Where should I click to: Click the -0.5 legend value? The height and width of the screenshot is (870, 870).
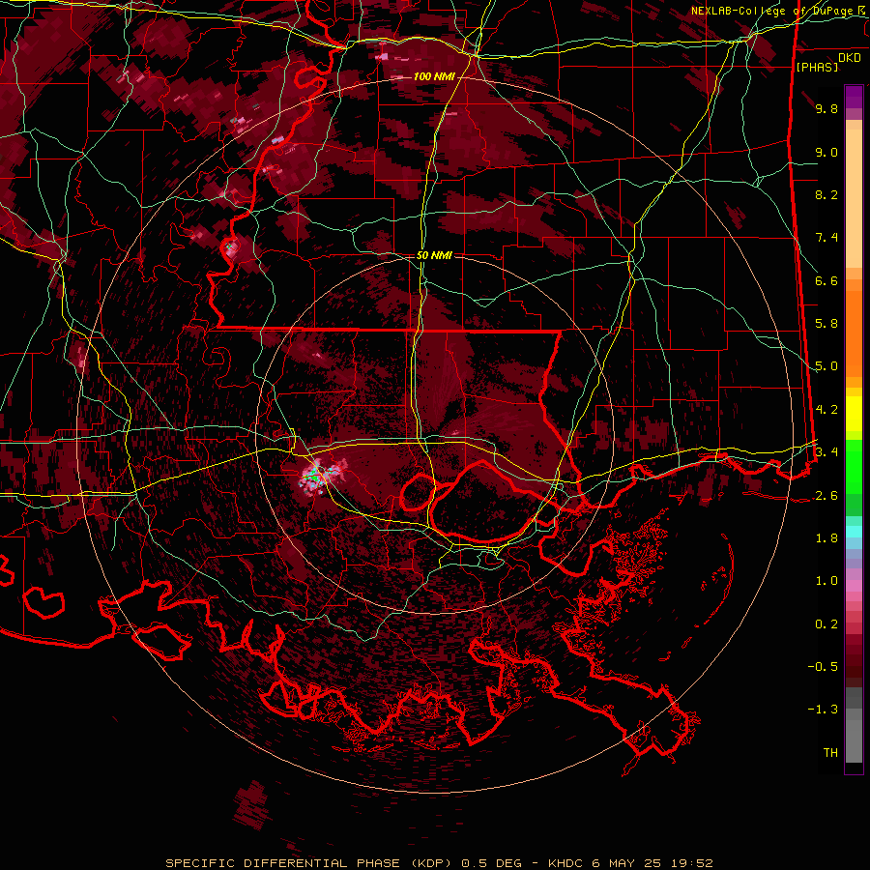(823, 667)
